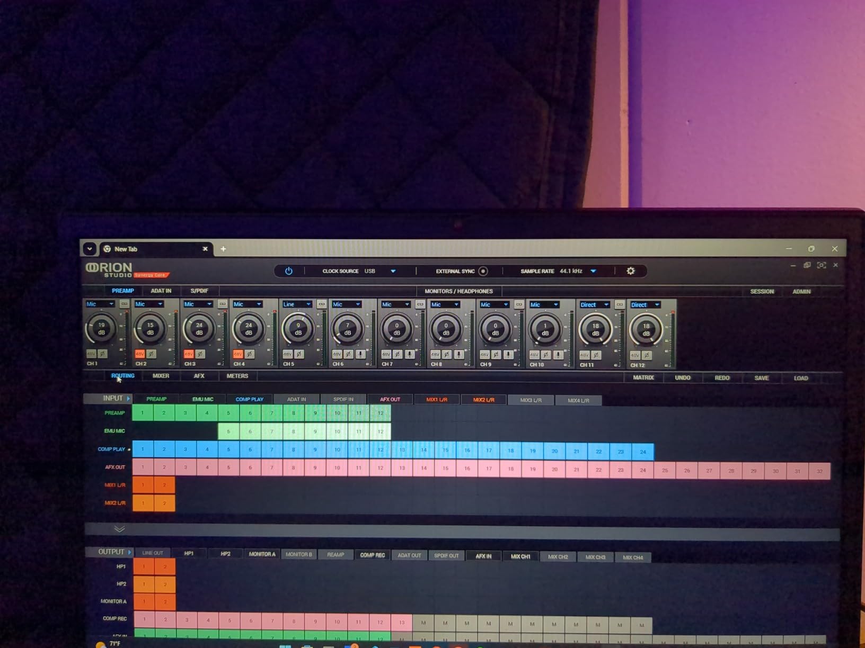
Task: Click the CH 10 gain knob at 1 dB
Action: [x=545, y=330]
